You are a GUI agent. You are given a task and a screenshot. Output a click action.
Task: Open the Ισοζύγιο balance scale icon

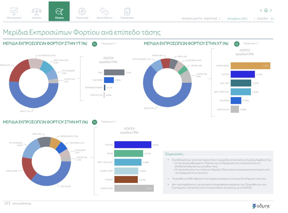(36, 12)
